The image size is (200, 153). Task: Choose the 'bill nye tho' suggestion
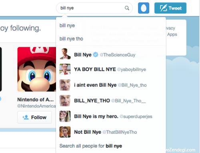111,39
